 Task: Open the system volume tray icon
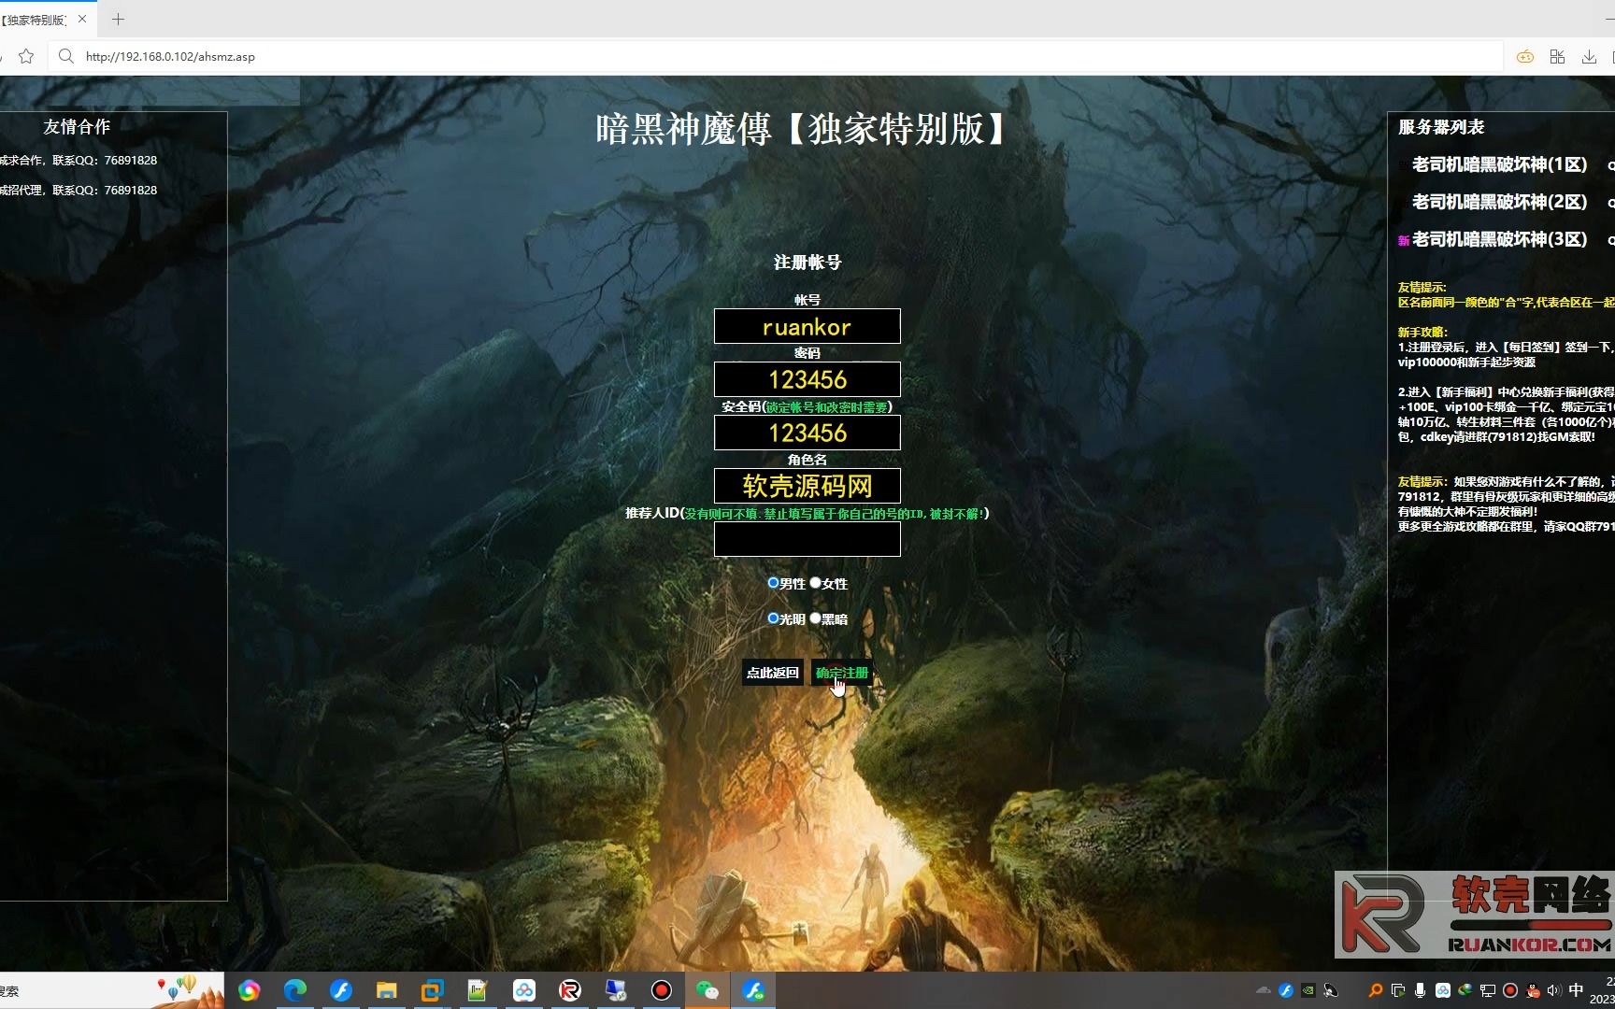pos(1554,990)
